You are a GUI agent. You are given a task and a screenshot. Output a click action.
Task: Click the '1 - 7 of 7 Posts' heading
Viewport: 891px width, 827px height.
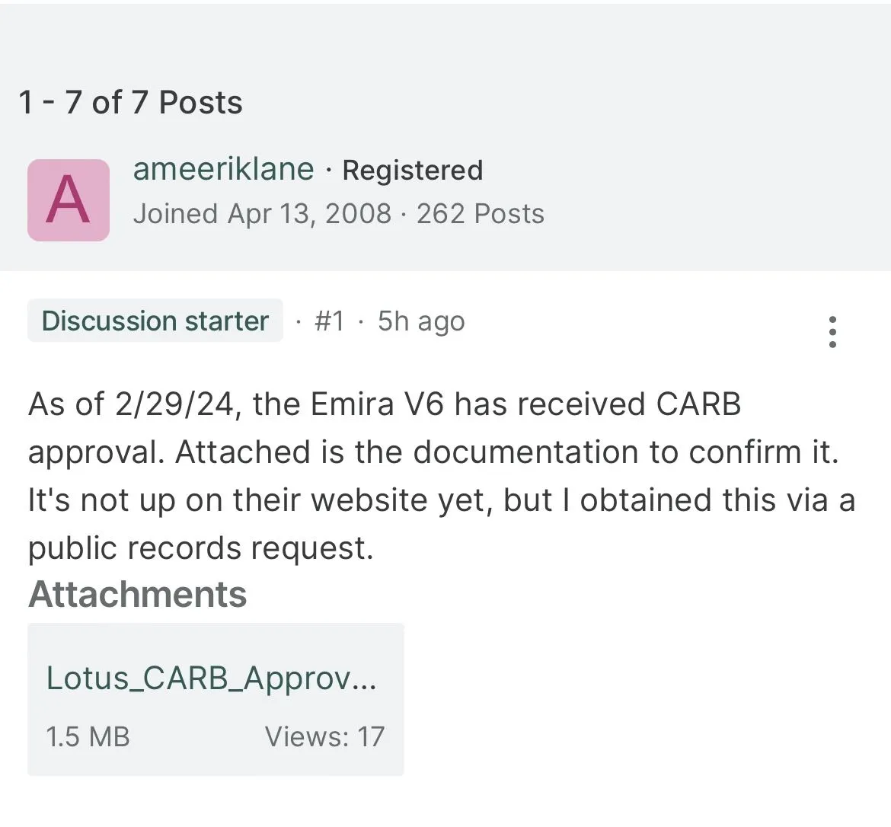pyautogui.click(x=130, y=102)
